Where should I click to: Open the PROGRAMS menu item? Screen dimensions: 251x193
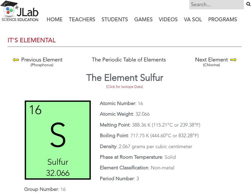(222, 20)
